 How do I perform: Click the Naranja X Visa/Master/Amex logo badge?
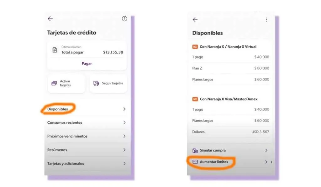click(195, 99)
